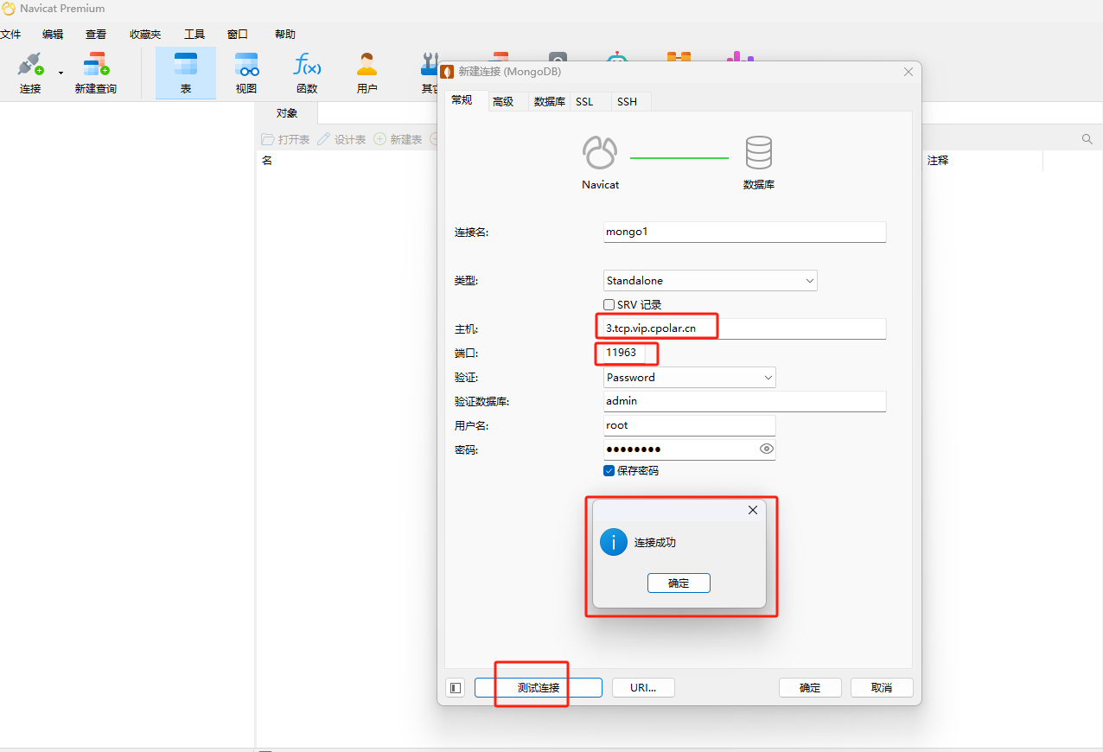1103x752 pixels.
Task: Click the 验证数据库 field containing admin
Action: pos(745,401)
